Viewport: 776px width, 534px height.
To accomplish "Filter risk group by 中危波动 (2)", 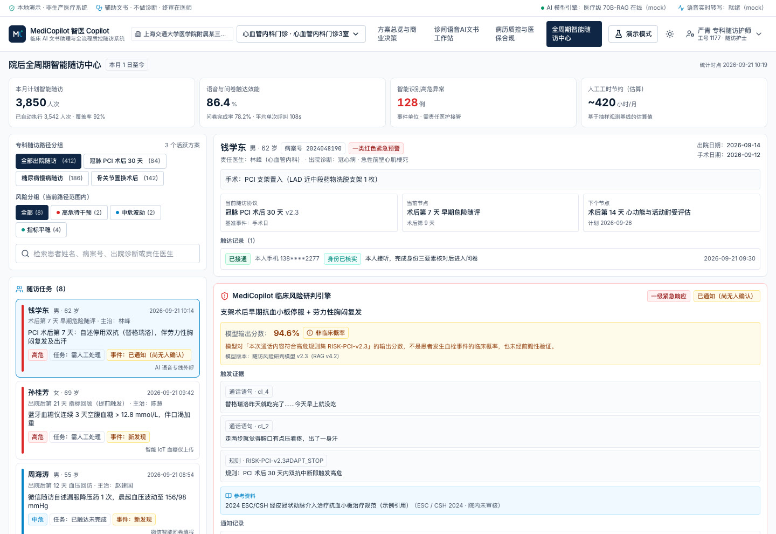I will click(135, 213).
